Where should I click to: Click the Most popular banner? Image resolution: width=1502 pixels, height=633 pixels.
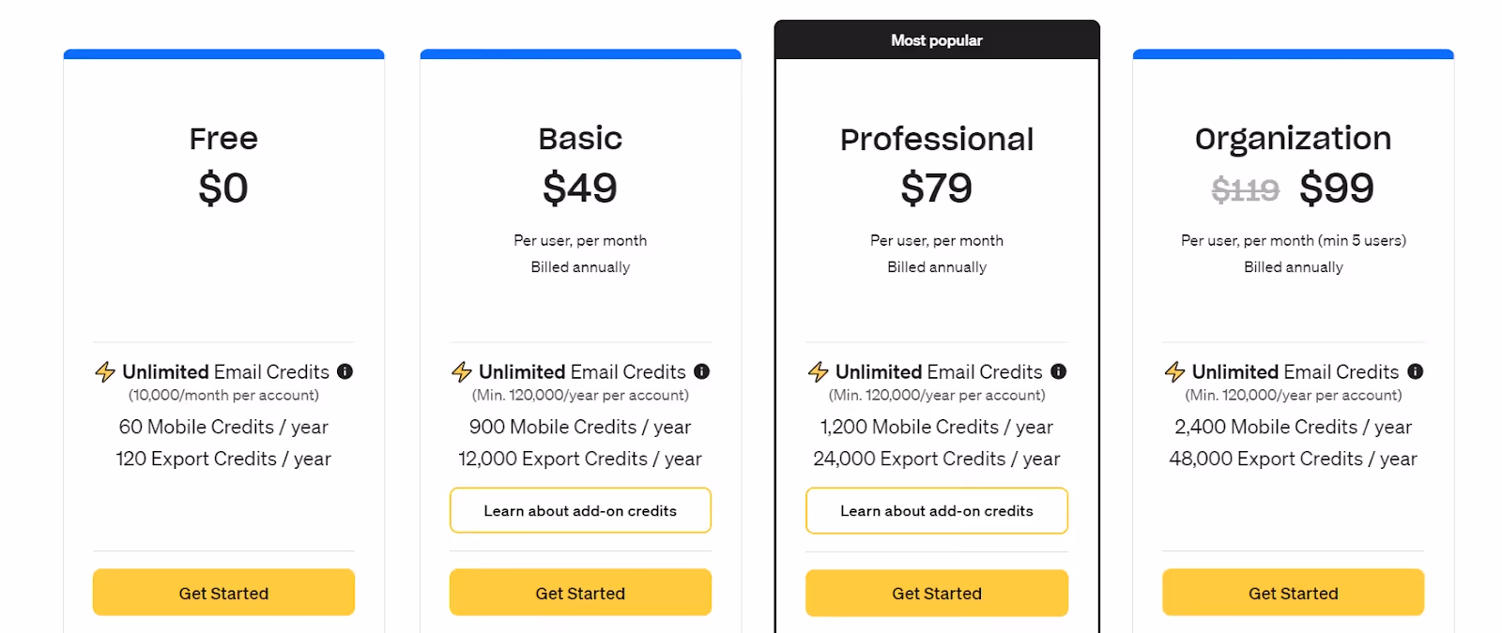pyautogui.click(x=936, y=39)
